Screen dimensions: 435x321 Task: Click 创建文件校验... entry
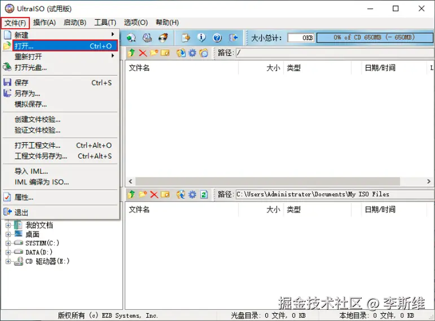tap(60, 120)
